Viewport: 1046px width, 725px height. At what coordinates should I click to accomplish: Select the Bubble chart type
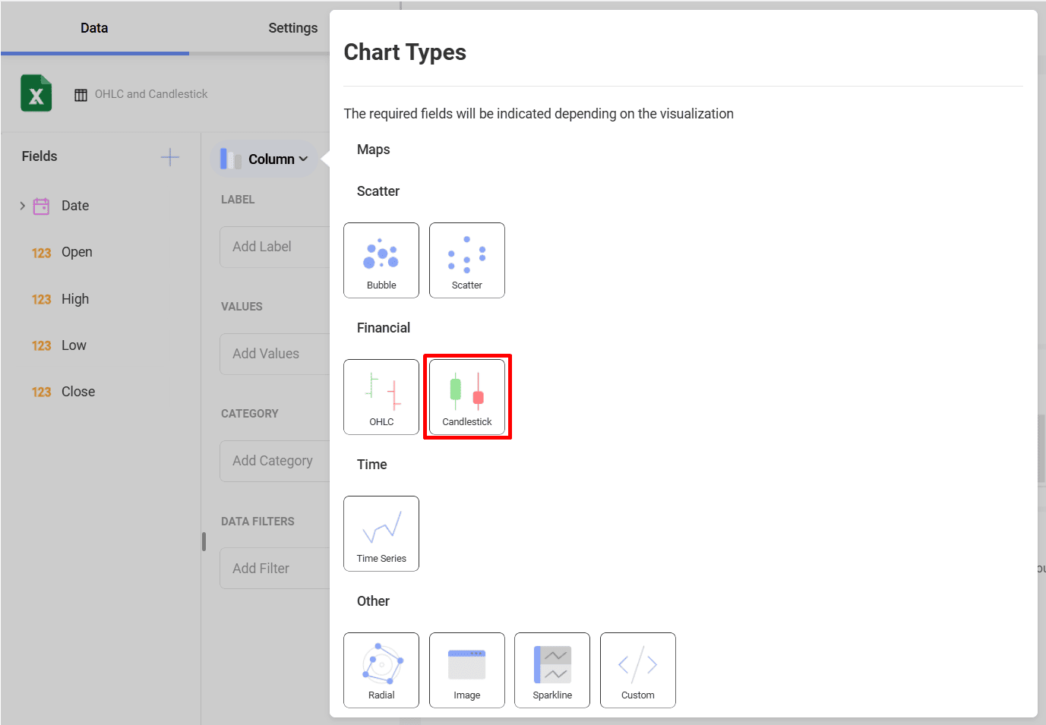tap(381, 260)
